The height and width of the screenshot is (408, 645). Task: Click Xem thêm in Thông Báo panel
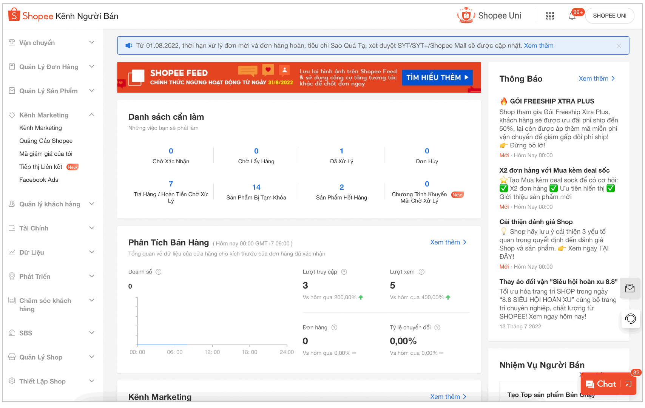pos(597,79)
